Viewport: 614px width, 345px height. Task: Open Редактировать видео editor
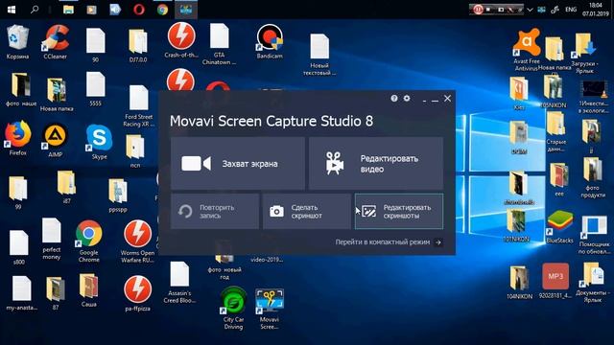(376, 164)
